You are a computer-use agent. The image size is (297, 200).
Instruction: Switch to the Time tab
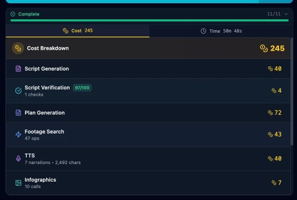tap(221, 31)
